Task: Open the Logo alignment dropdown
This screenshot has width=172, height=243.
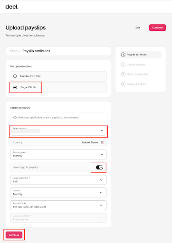Action: point(58,180)
